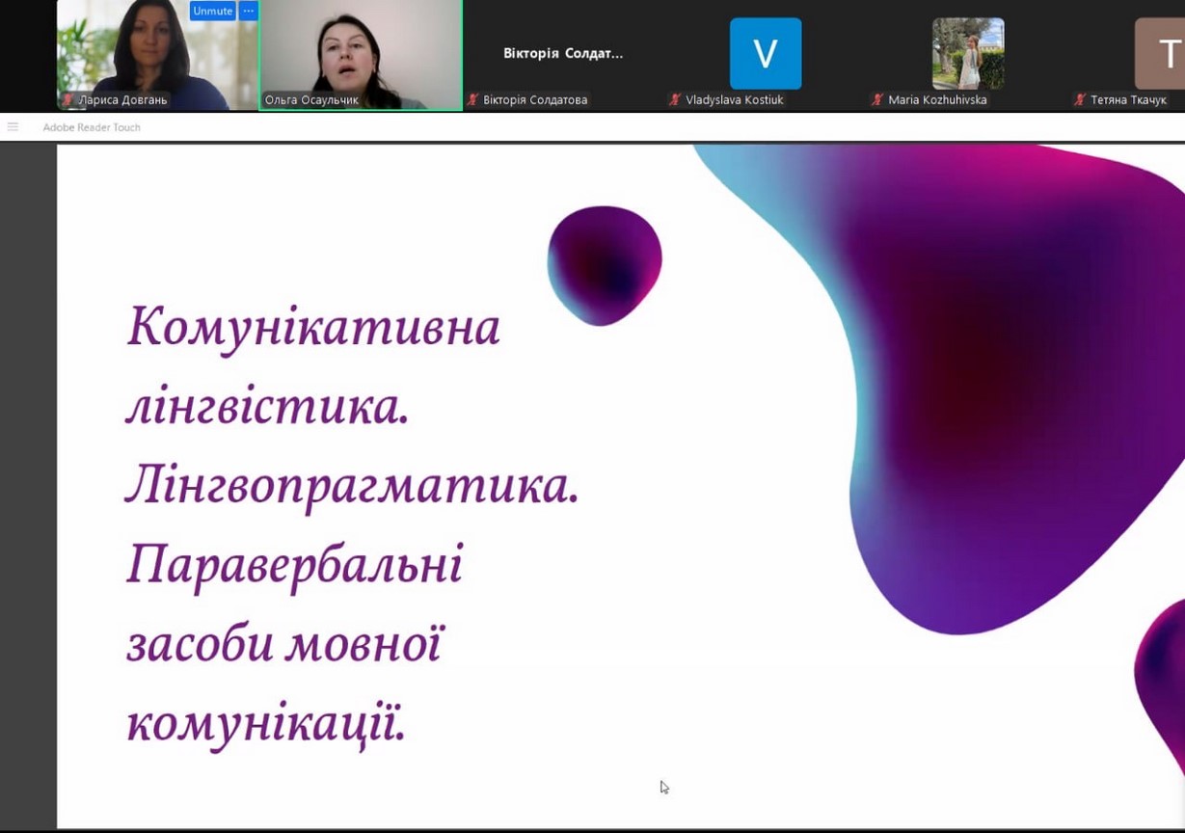Select Ольга Осаульчик's active speaker video
The image size is (1185, 833).
tap(361, 48)
